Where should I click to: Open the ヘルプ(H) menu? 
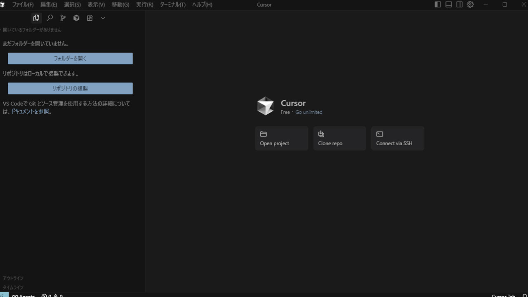202,5
